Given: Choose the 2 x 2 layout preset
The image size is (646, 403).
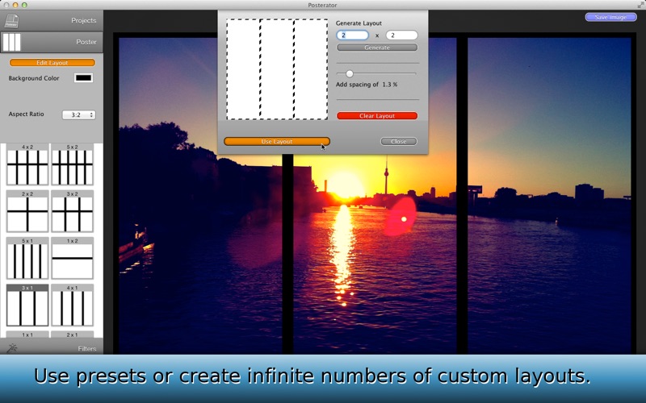Looking at the screenshot, I should click(27, 211).
